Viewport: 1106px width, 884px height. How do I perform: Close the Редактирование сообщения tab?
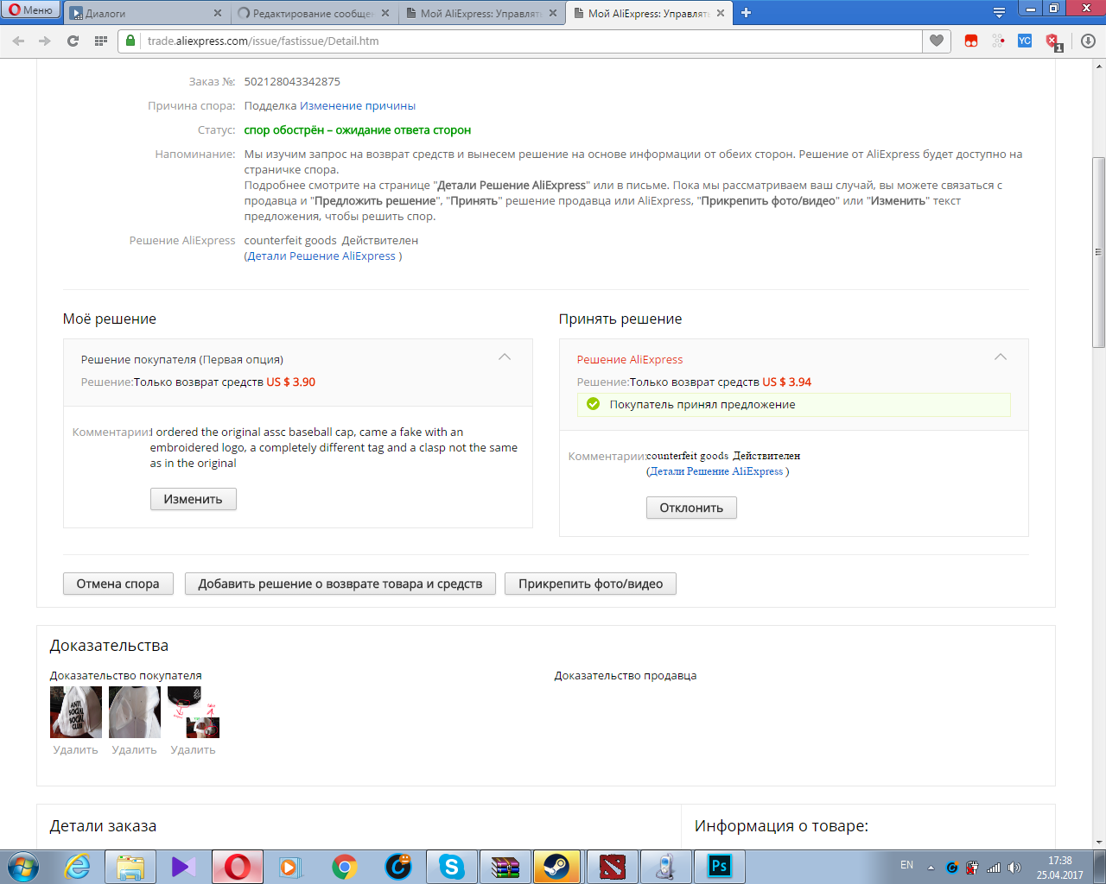385,13
